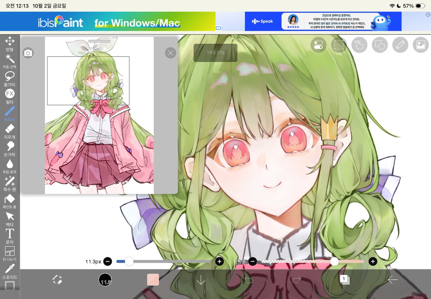431x299 pixels.
Task: Select the Blur (흐림 효과) tool
Action: tap(10, 166)
